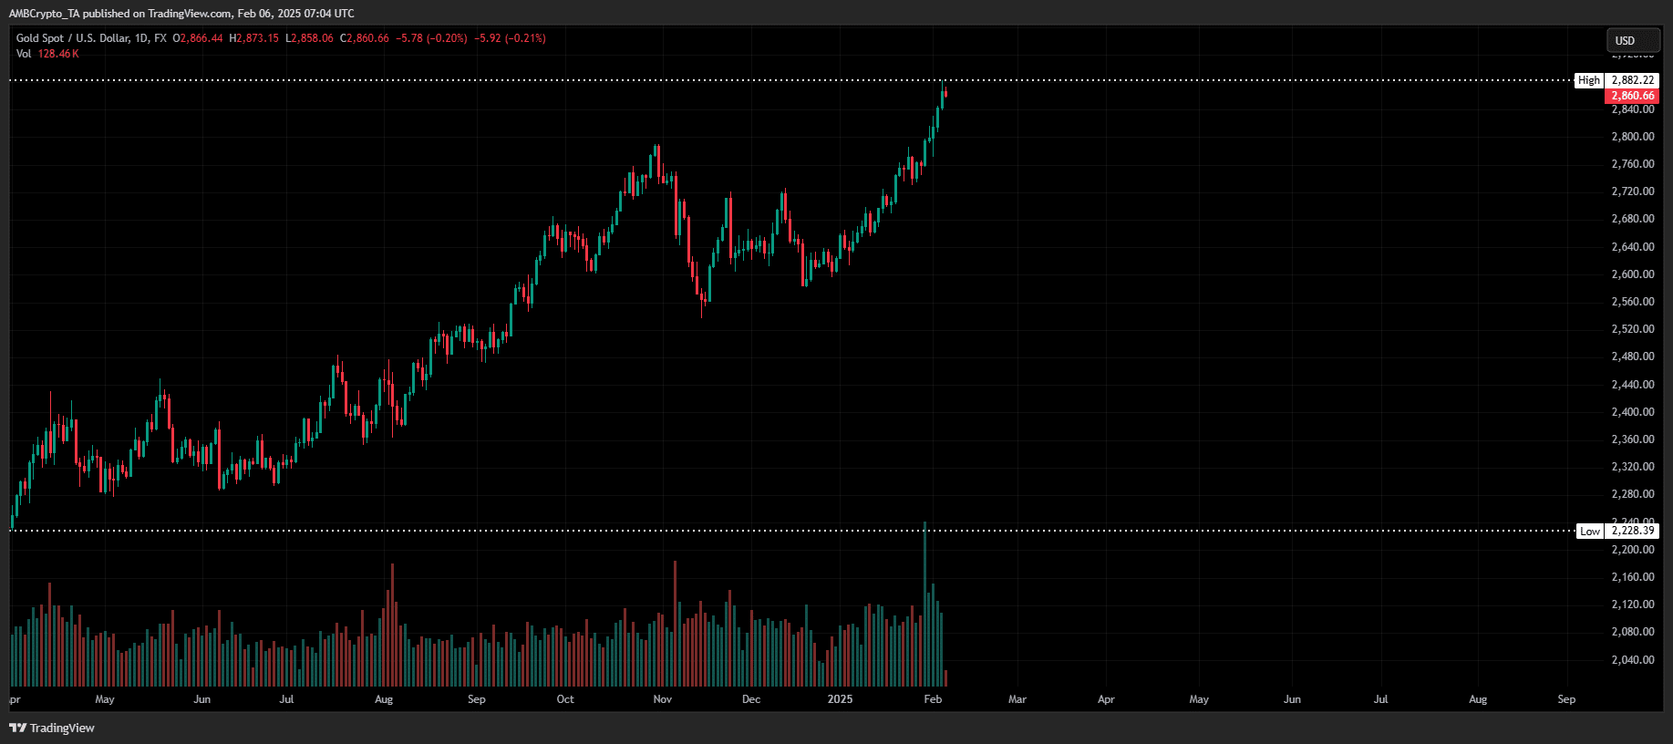Open the USD currency selector
Screen dimensions: 1673x744
click(x=1633, y=40)
